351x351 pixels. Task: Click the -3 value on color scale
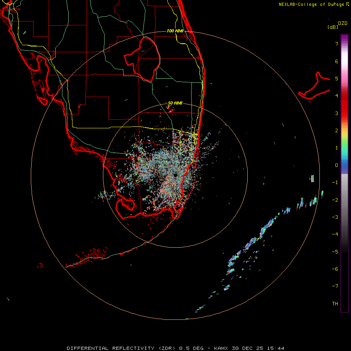tap(335, 217)
